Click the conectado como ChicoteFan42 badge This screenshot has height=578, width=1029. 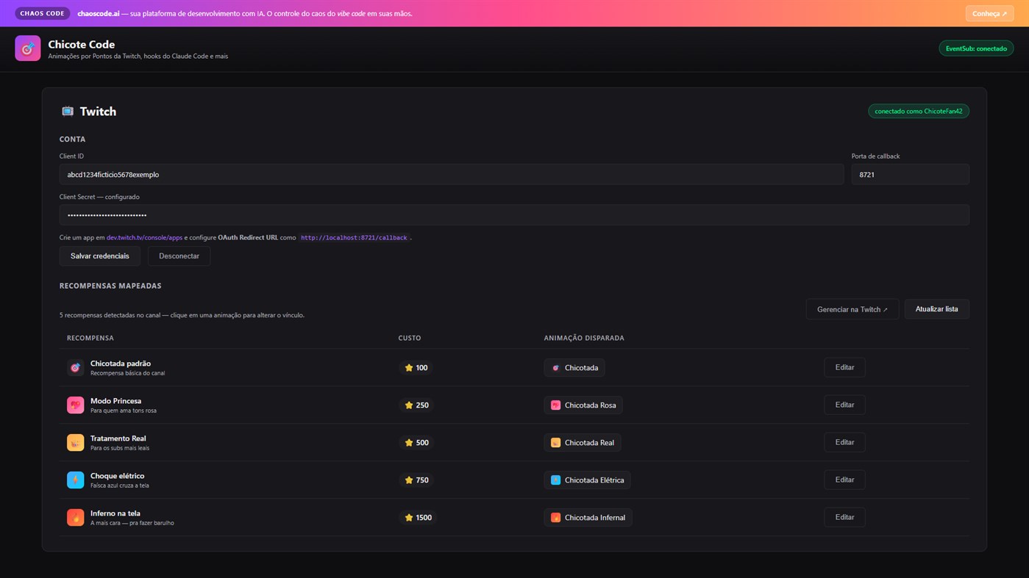coord(919,111)
